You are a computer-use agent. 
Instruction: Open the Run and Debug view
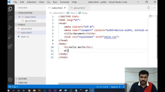point(10,37)
